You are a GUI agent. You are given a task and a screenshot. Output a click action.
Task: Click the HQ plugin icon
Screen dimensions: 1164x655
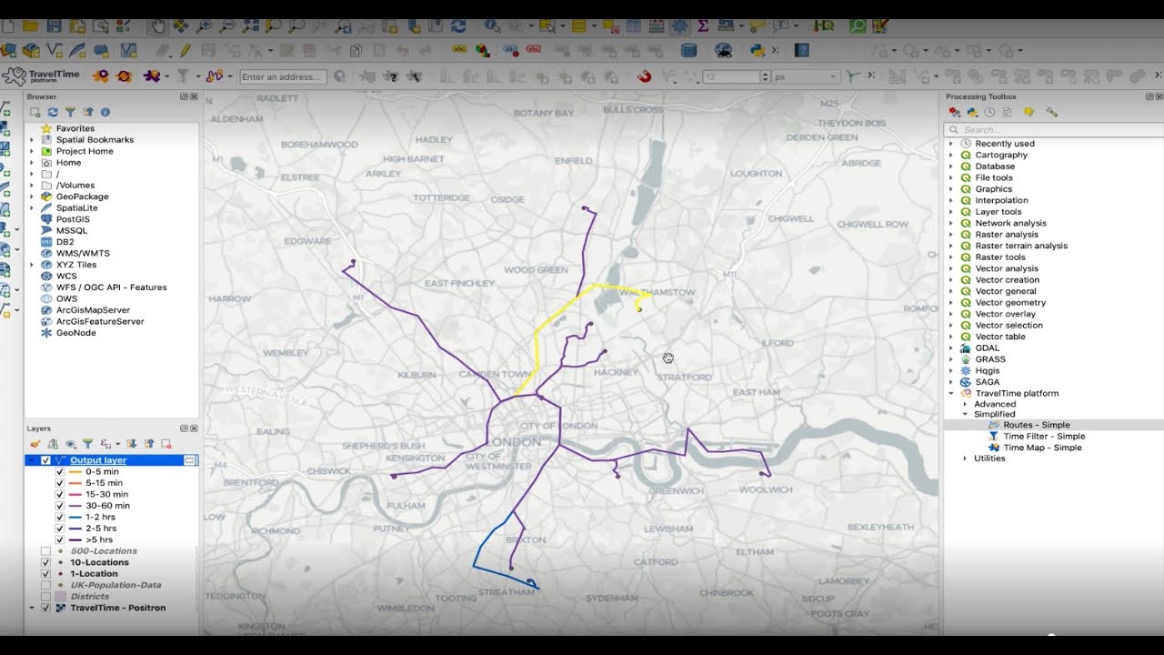pyautogui.click(x=825, y=25)
